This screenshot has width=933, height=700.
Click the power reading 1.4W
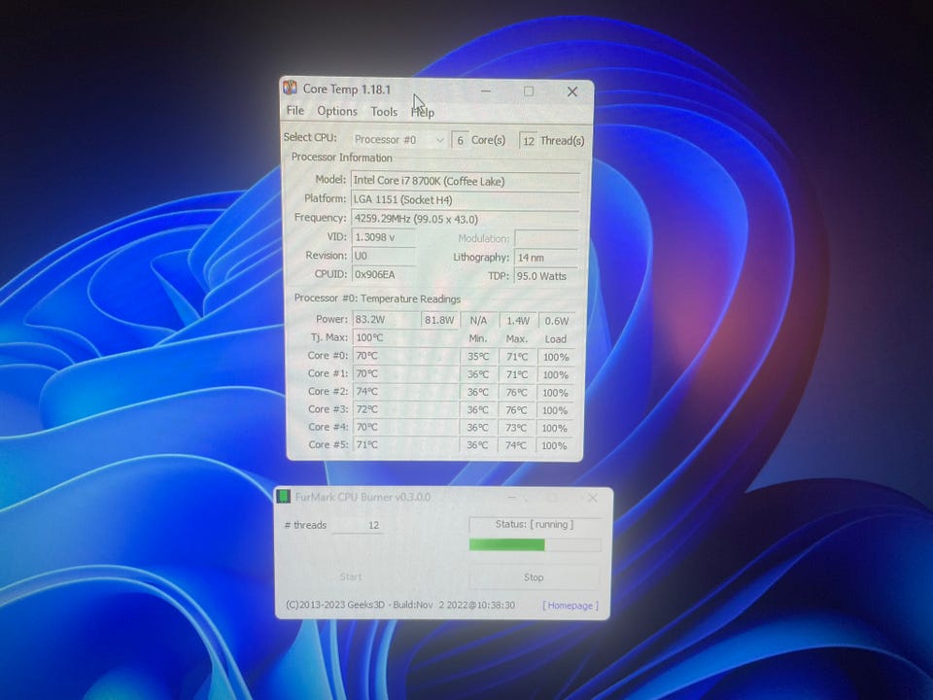point(518,320)
